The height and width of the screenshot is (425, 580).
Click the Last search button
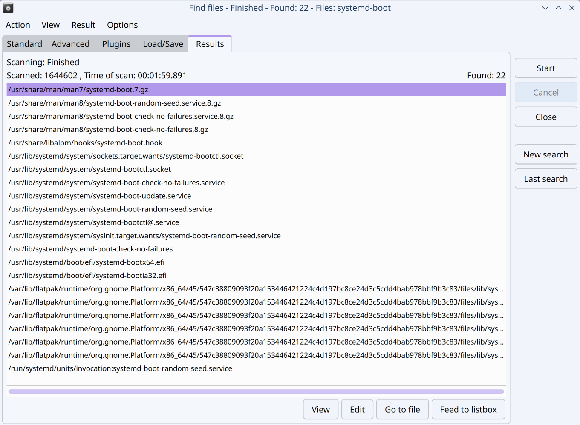point(546,179)
